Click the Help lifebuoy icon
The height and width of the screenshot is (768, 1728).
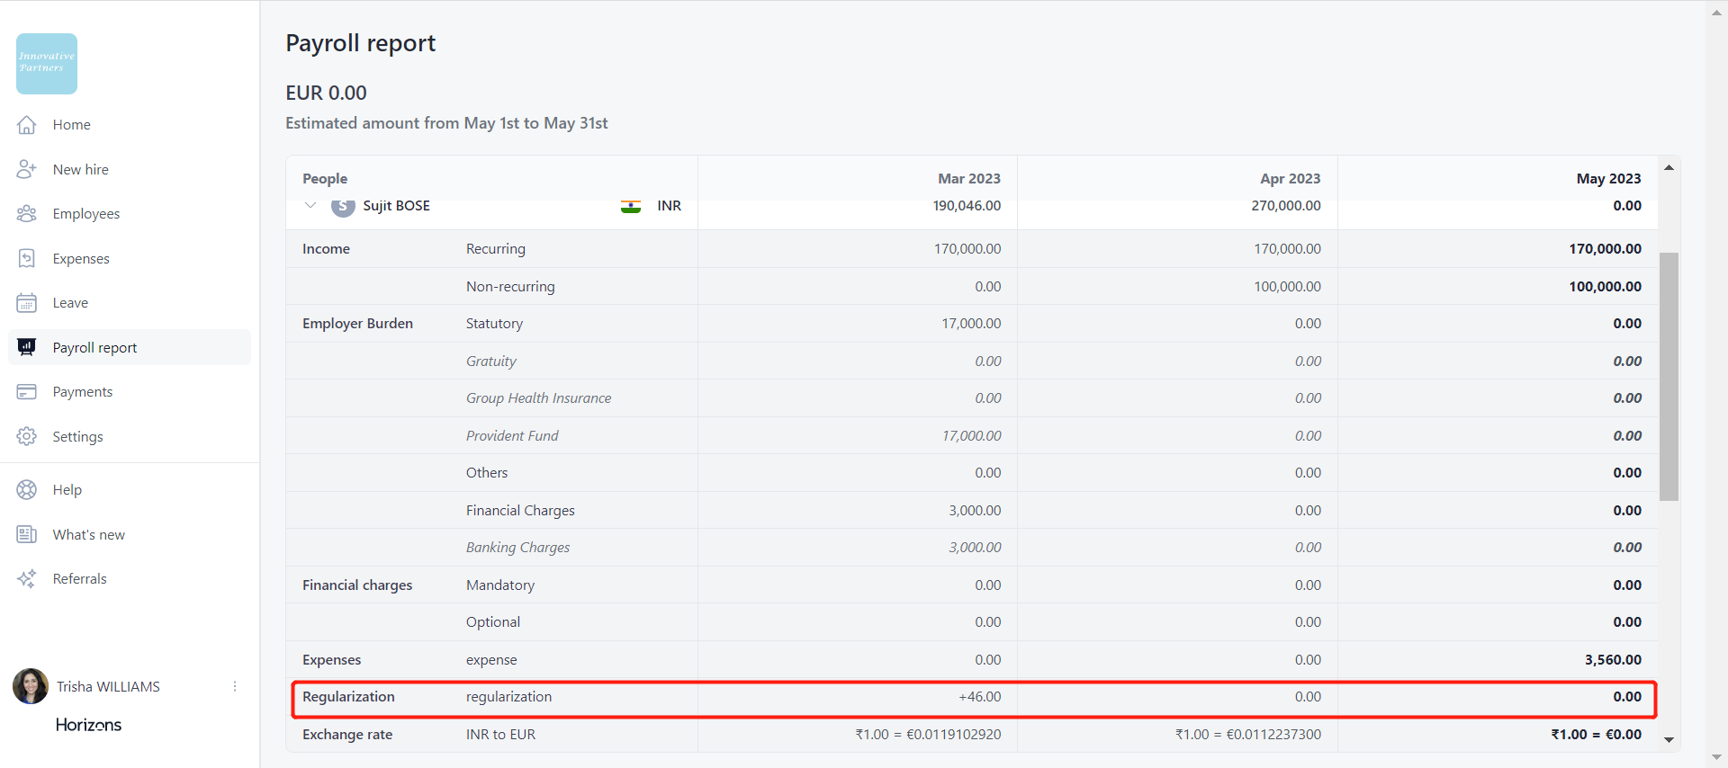(27, 490)
